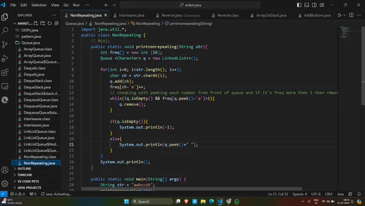365x206 pixels.
Task: Open run options dropdown arrow beside play
Action: pos(345,15)
